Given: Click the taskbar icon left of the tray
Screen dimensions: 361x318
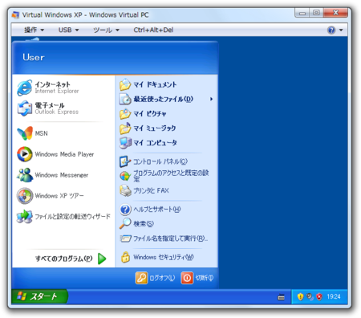Looking at the screenshot, I should click(x=281, y=297).
